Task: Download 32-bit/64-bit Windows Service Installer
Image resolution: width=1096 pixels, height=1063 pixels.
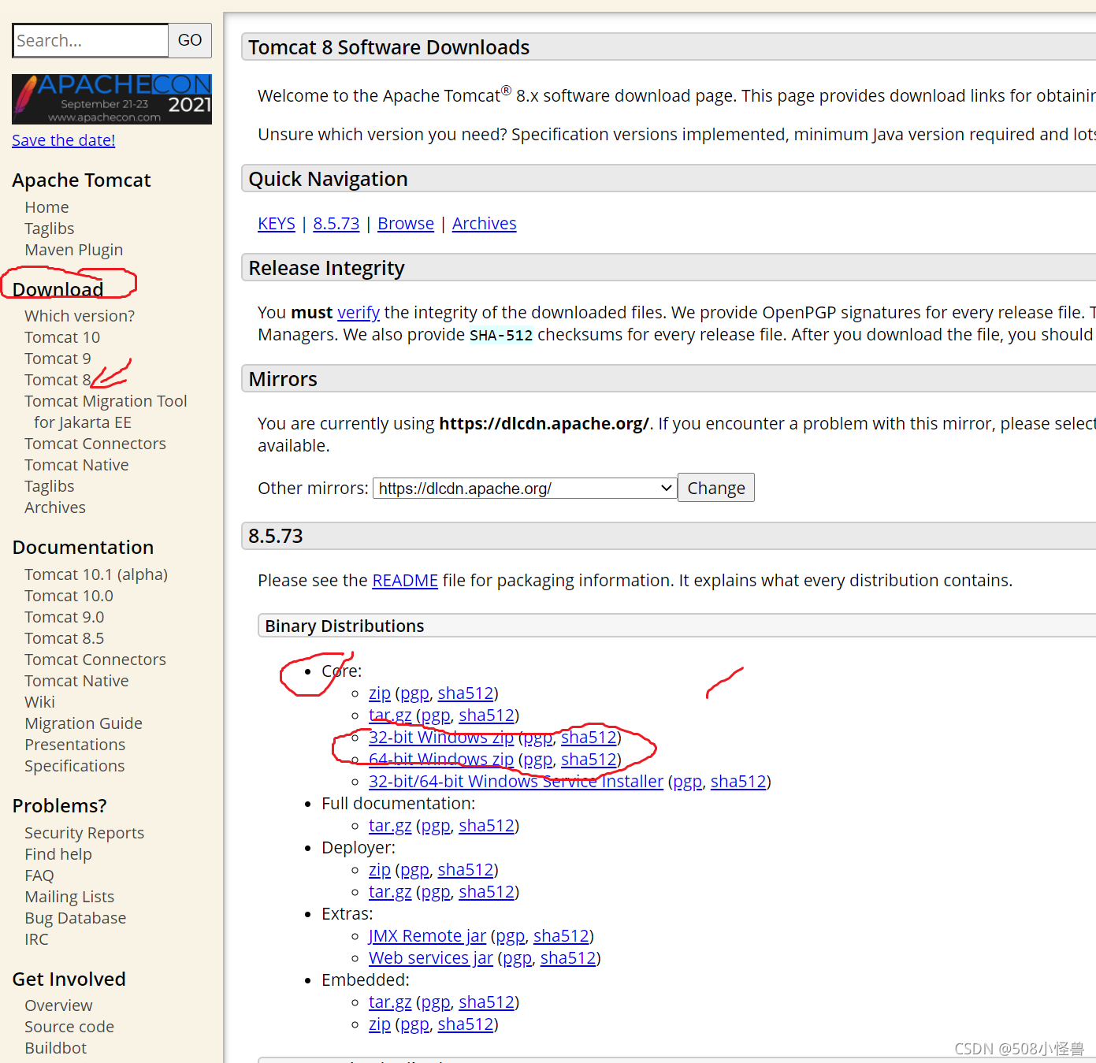Action: [x=516, y=782]
